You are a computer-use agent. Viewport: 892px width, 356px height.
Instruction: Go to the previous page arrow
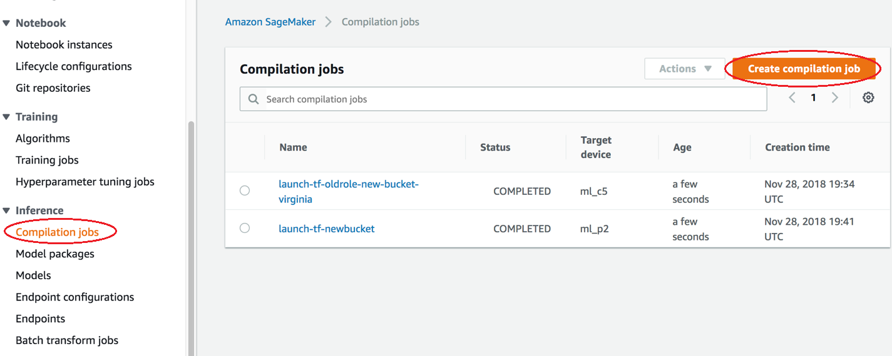[x=792, y=98]
